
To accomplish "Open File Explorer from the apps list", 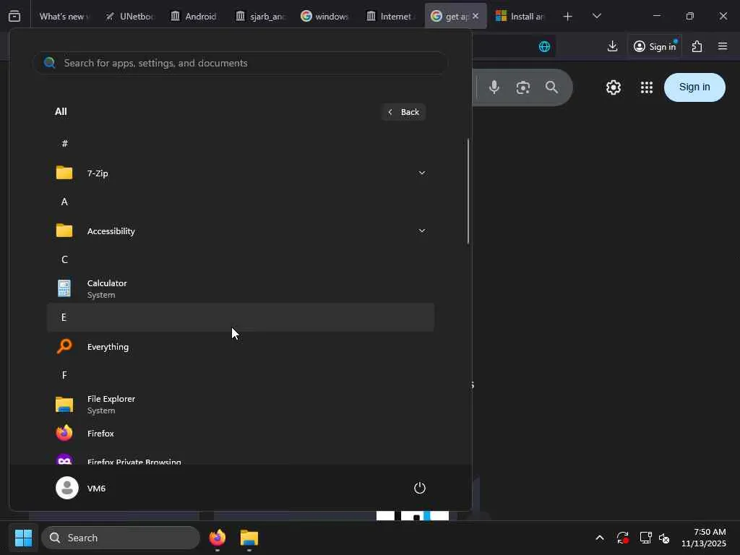I will click(x=241, y=404).
